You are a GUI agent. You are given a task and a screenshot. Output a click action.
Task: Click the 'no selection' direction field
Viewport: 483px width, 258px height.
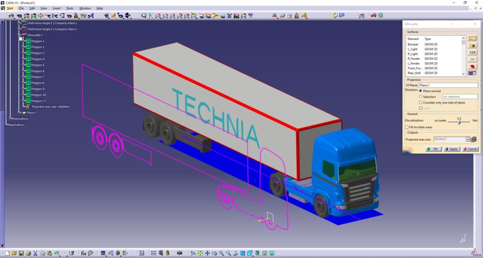460,97
